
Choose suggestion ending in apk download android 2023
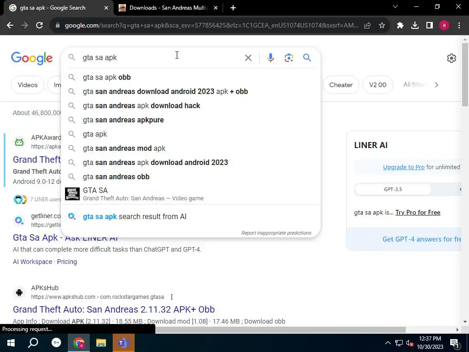[x=191, y=163]
